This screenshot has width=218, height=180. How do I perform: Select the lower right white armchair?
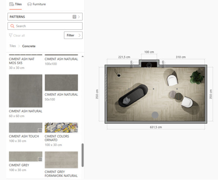click(x=188, y=103)
